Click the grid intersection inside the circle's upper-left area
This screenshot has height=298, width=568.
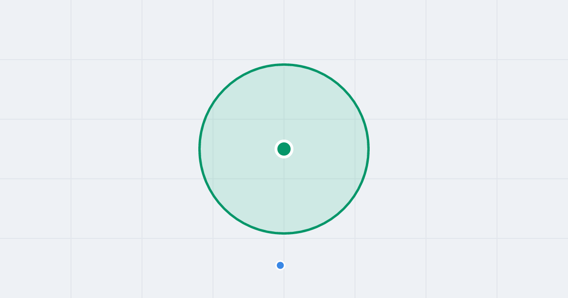(x=213, y=119)
